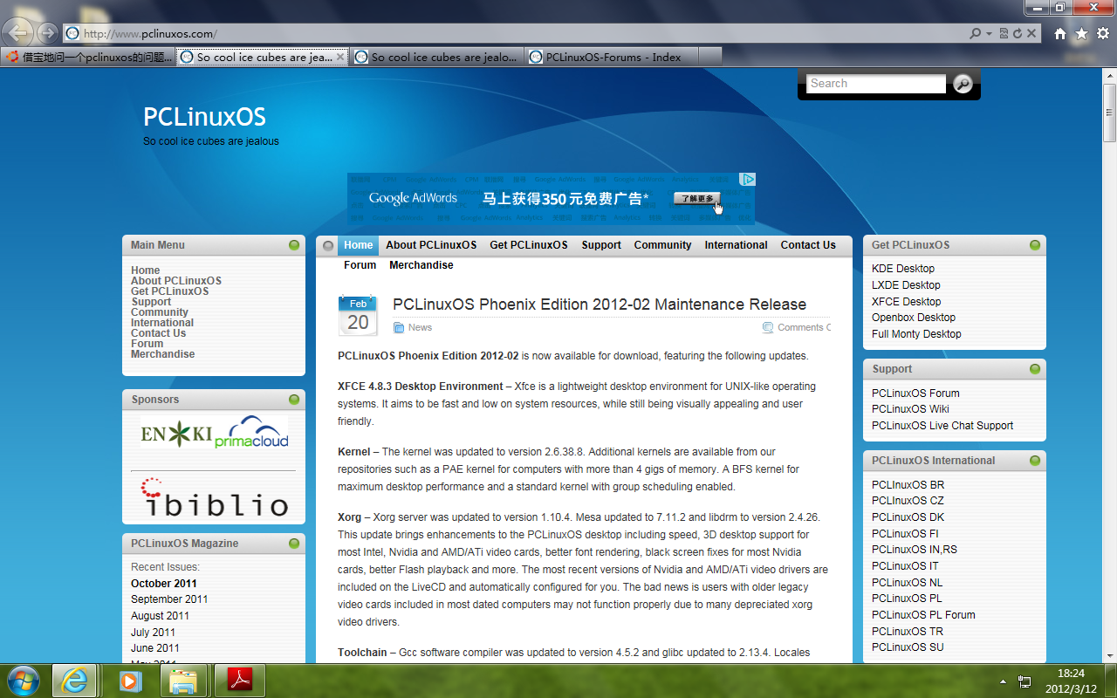Launch Windows Media Player from the taskbar
The image size is (1117, 698).
coord(131,681)
